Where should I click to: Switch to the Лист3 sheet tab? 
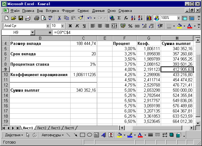tap(55, 128)
